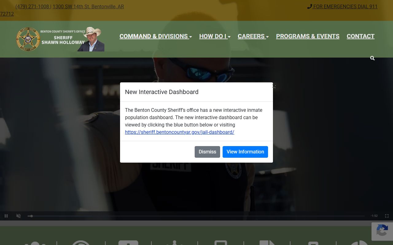
Task: Open the Contact page
Action: [x=360, y=36]
